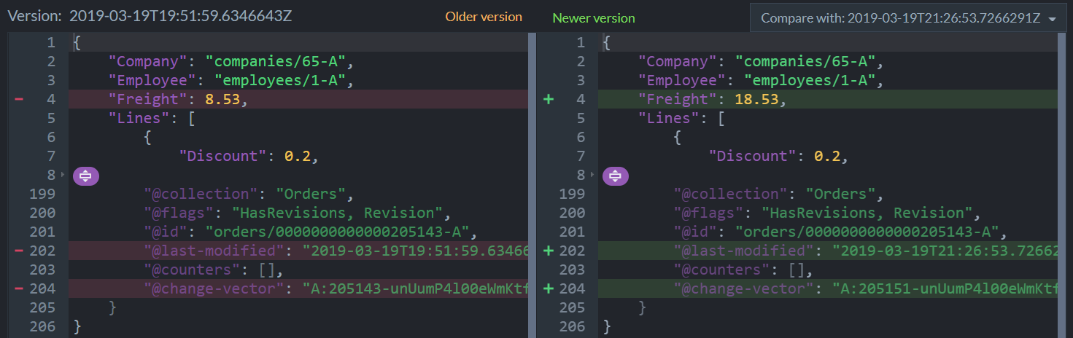Click the divider between the two diff panes
Image resolution: width=1073 pixels, height=338 pixels.
pos(532,184)
